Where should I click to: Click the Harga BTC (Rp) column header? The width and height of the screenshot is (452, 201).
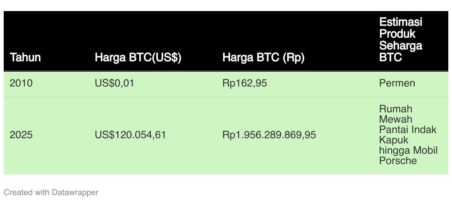tap(263, 57)
